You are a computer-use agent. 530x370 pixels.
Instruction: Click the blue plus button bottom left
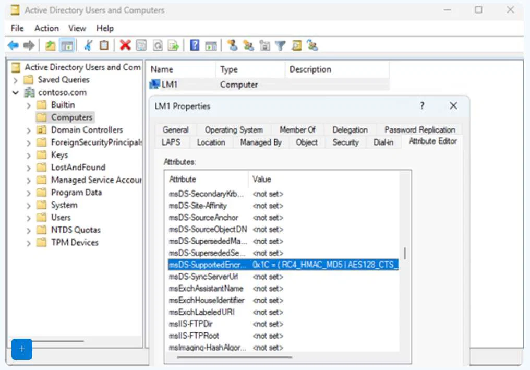point(21,349)
